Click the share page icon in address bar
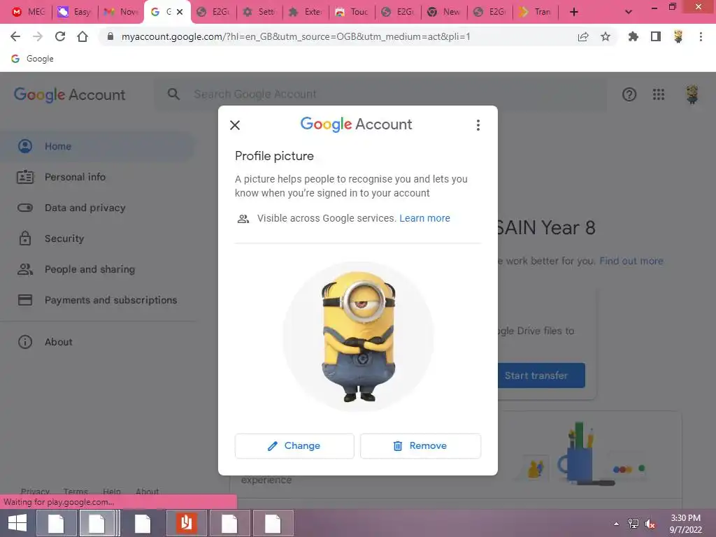The width and height of the screenshot is (716, 537). (x=583, y=36)
